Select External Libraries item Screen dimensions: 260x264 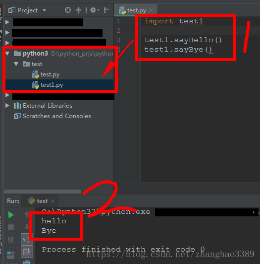(x=48, y=106)
